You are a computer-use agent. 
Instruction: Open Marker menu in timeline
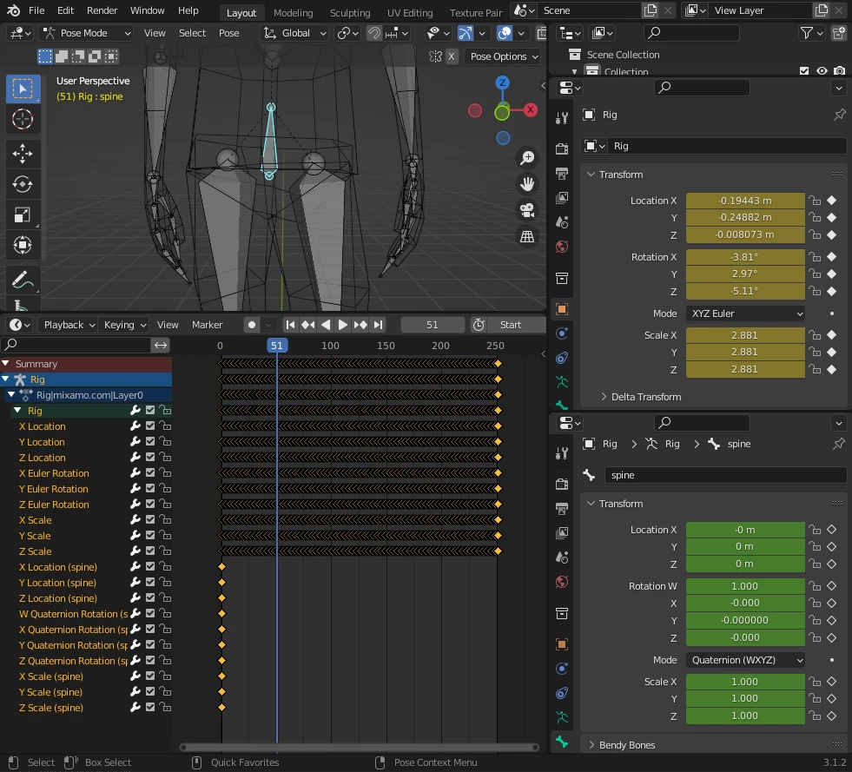click(x=207, y=325)
